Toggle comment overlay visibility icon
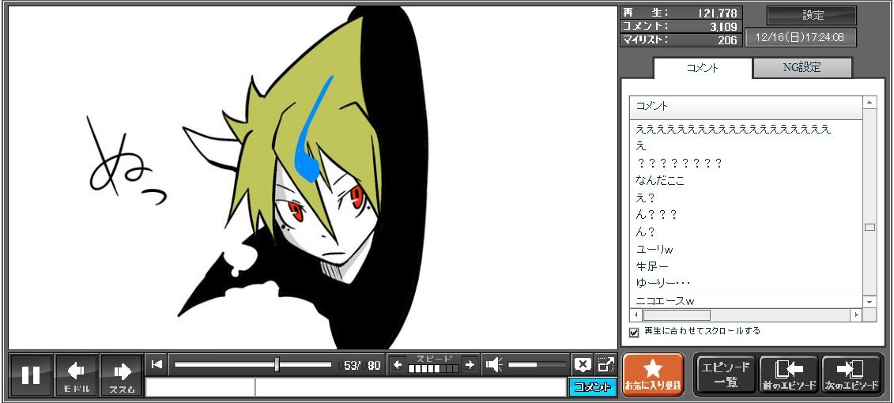This screenshot has width=894, height=403. (583, 364)
